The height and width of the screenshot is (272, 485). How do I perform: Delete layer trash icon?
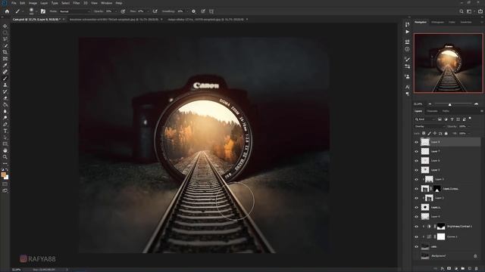[x=477, y=269]
